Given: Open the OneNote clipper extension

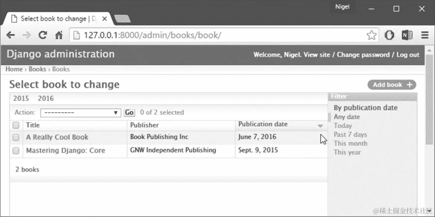Looking at the screenshot, I should 407,35.
